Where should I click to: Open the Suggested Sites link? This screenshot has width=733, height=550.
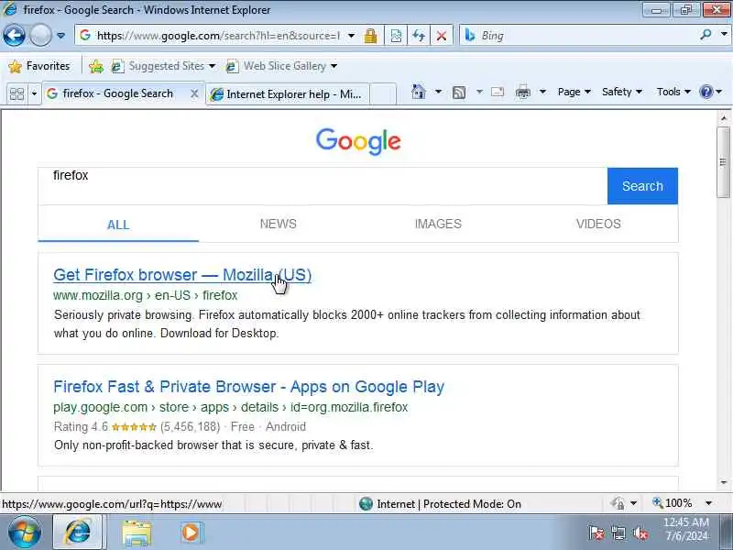pyautogui.click(x=163, y=66)
